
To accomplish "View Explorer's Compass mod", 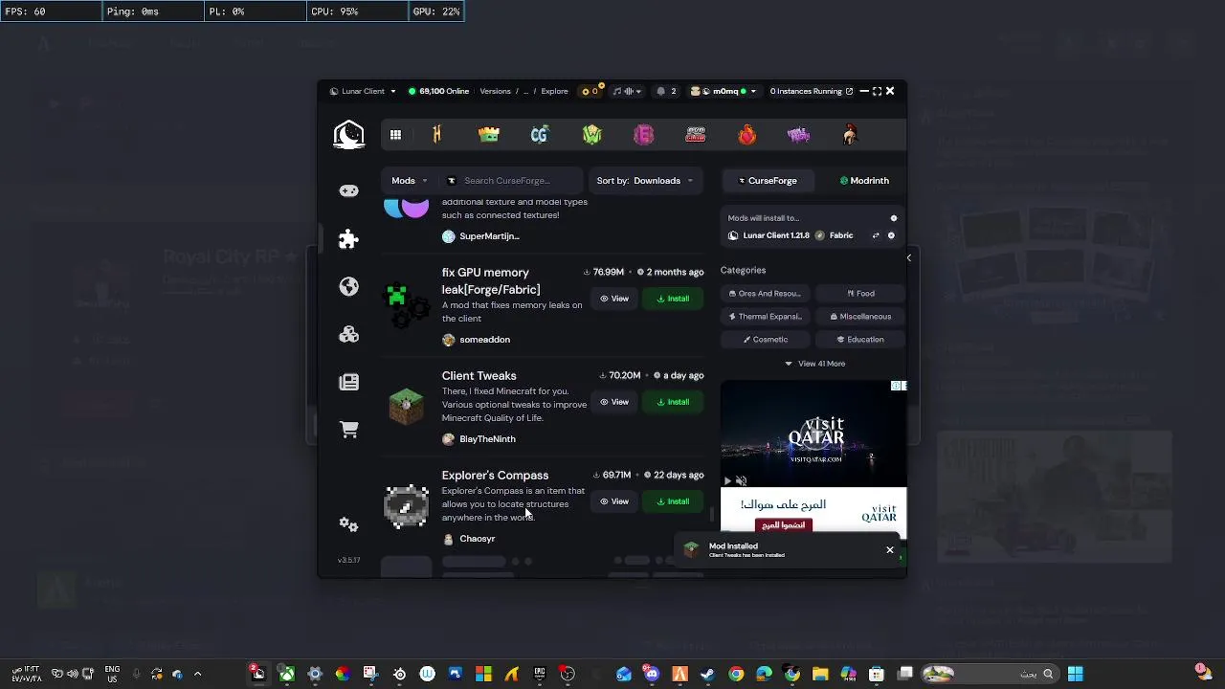I will (614, 501).
